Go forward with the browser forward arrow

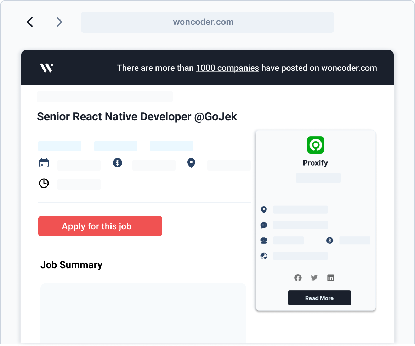(x=59, y=22)
